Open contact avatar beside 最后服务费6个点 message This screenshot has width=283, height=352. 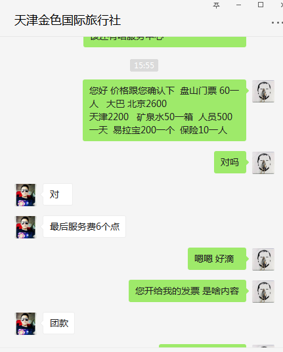coord(26,227)
